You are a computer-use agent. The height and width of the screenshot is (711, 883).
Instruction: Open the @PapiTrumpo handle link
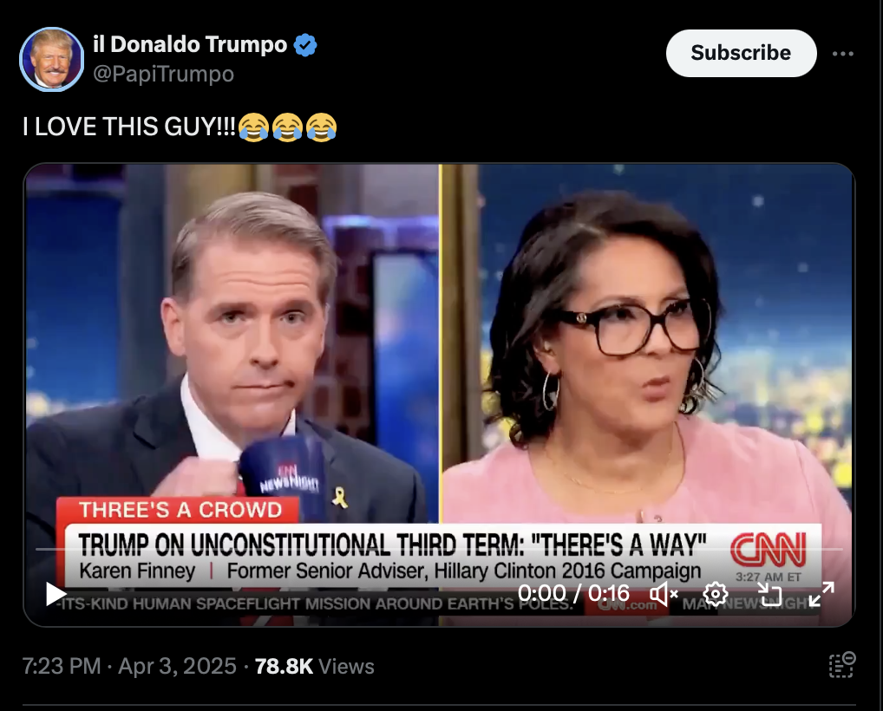click(x=163, y=74)
